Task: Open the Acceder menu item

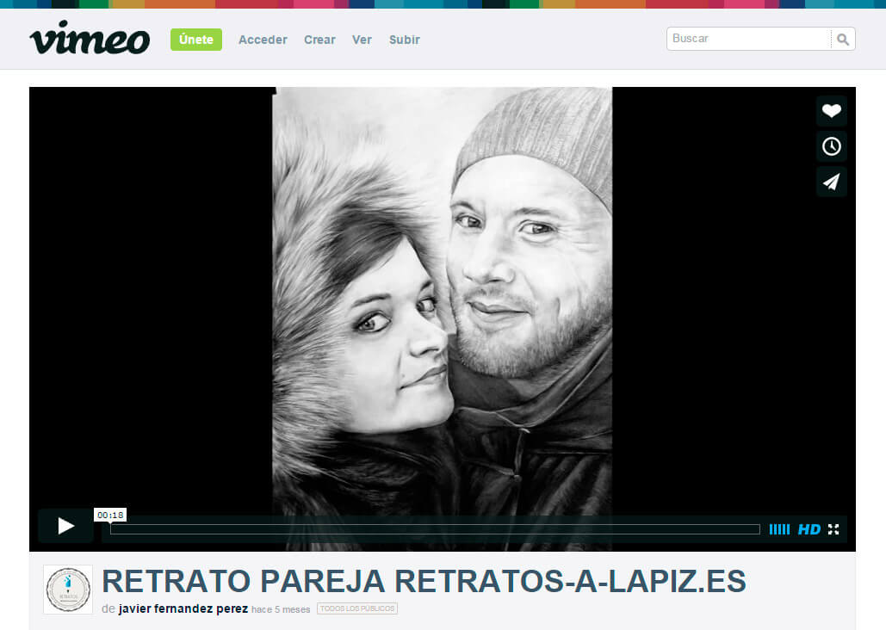Action: [263, 40]
